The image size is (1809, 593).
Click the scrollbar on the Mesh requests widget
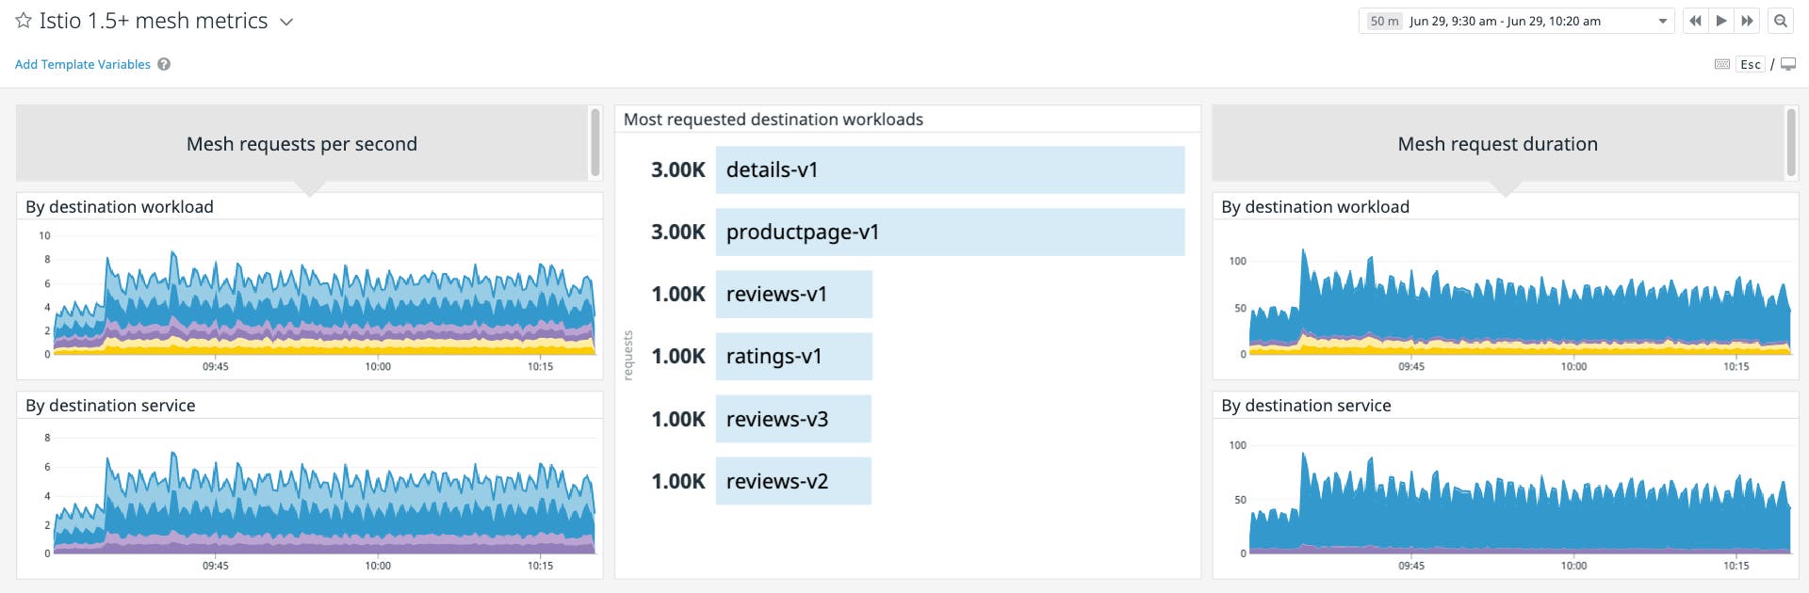click(594, 143)
